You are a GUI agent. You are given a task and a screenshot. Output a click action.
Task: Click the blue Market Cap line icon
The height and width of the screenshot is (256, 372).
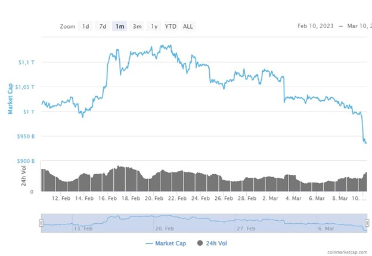[149, 243]
